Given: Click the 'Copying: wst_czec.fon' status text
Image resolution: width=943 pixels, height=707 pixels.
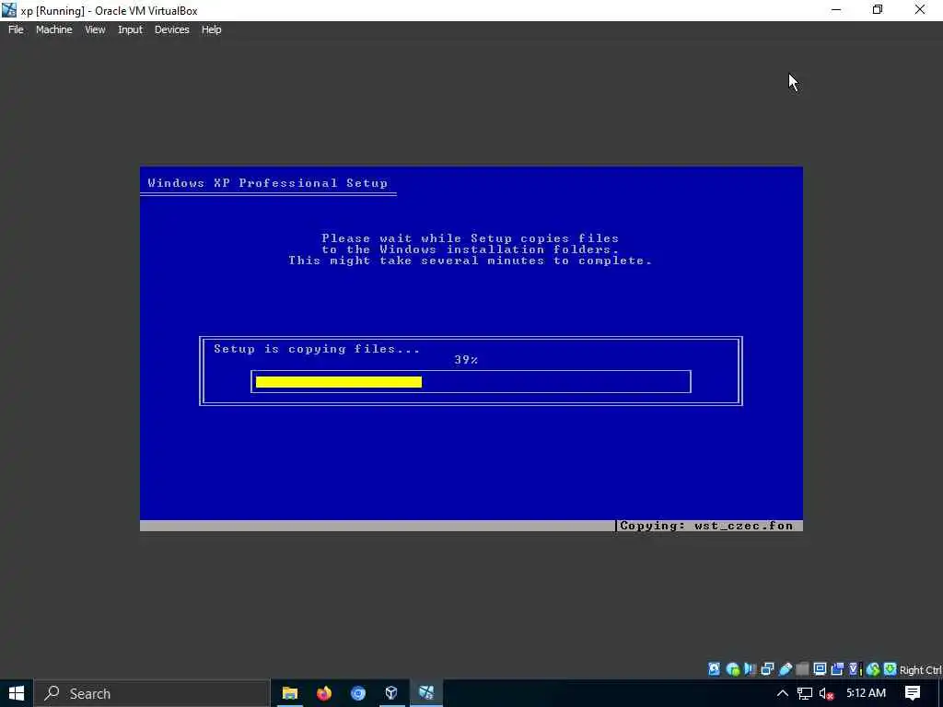Looking at the screenshot, I should click(706, 526).
